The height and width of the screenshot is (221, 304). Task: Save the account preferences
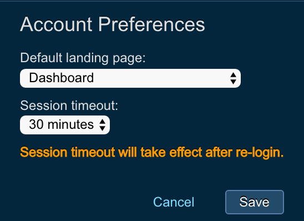pyautogui.click(x=255, y=202)
